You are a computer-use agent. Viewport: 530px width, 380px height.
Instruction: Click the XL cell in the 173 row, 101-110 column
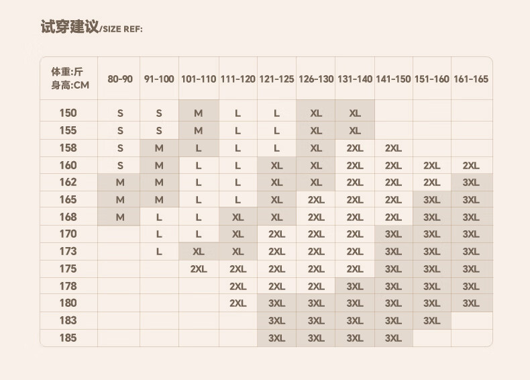[x=199, y=251]
